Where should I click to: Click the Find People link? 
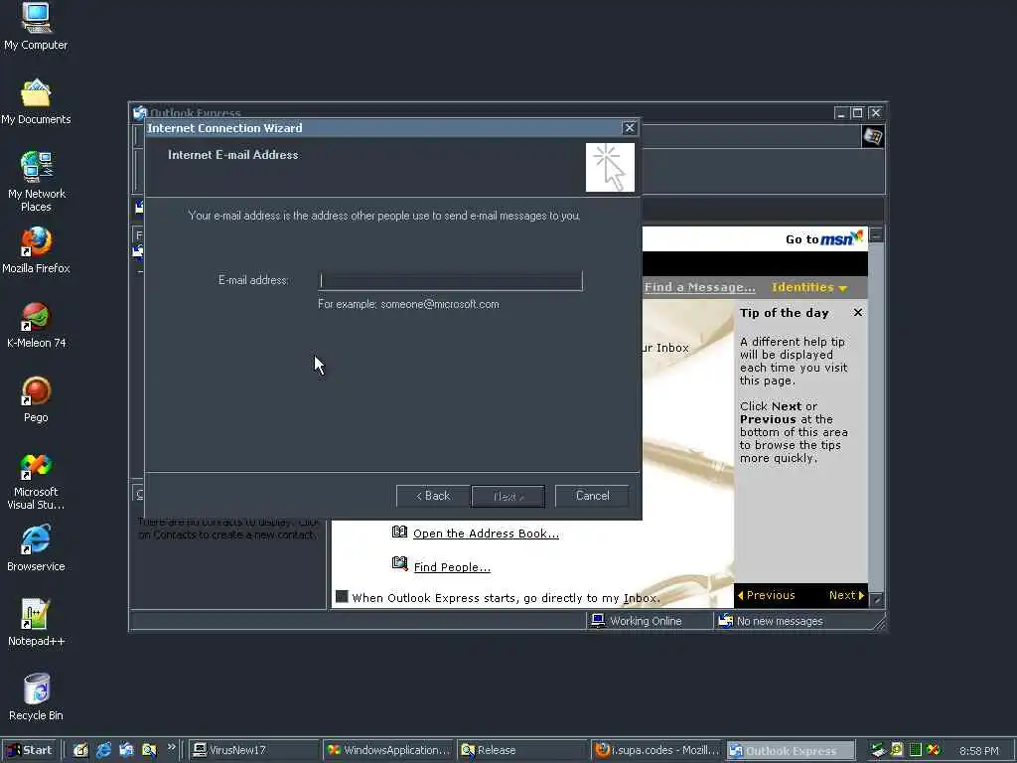click(452, 567)
